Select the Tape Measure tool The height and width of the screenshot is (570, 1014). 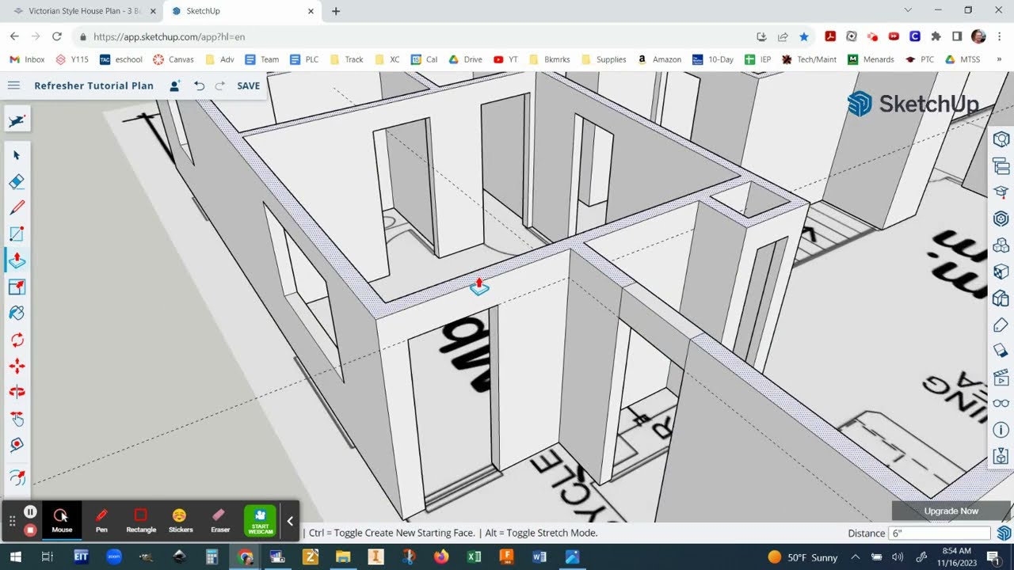(x=17, y=445)
